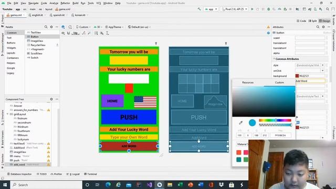Open the style attribute dropdown arrow

click(323, 65)
